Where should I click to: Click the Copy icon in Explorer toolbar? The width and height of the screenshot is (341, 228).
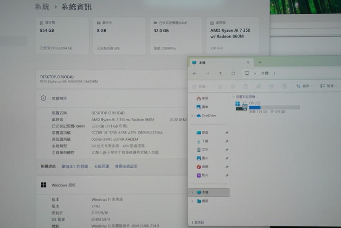(x=233, y=86)
